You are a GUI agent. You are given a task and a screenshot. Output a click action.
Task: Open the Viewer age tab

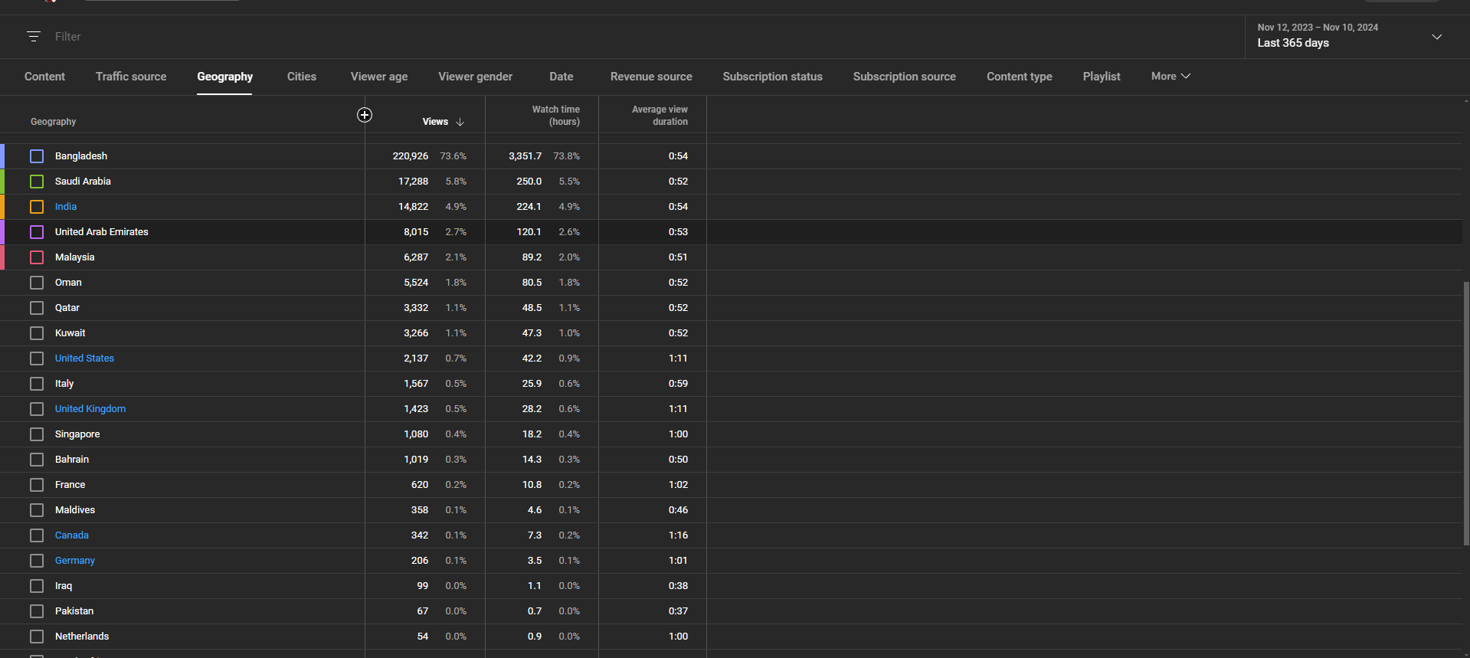[379, 77]
